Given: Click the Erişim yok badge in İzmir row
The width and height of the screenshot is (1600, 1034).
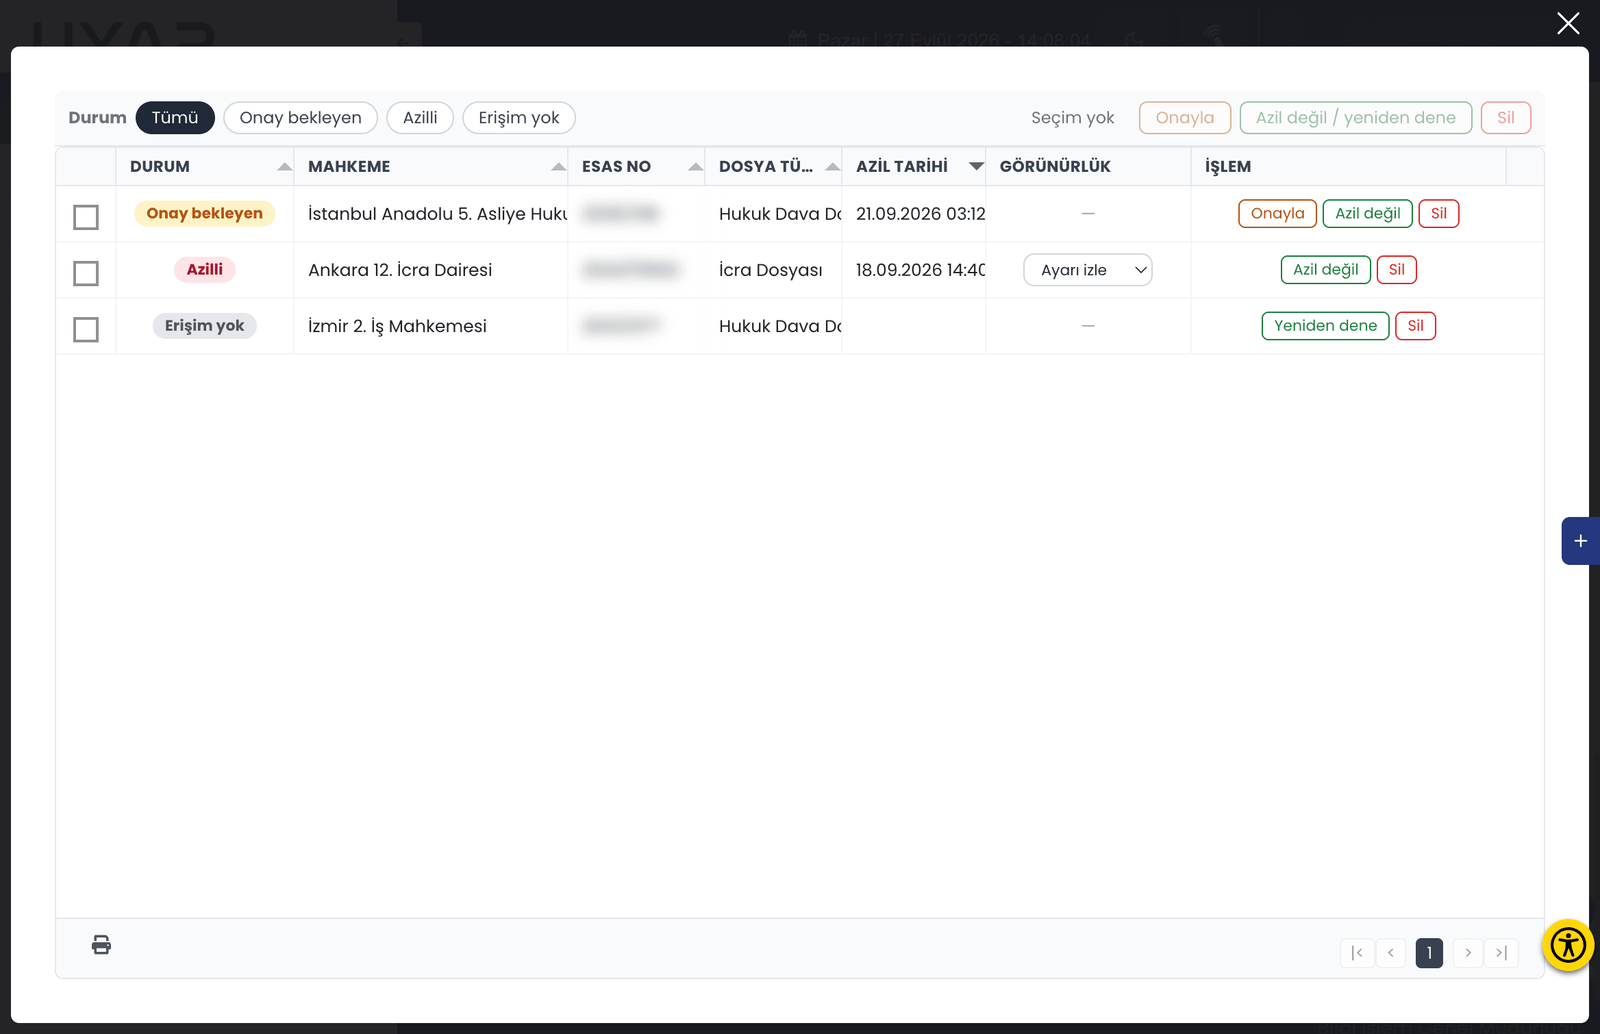Looking at the screenshot, I should point(205,326).
